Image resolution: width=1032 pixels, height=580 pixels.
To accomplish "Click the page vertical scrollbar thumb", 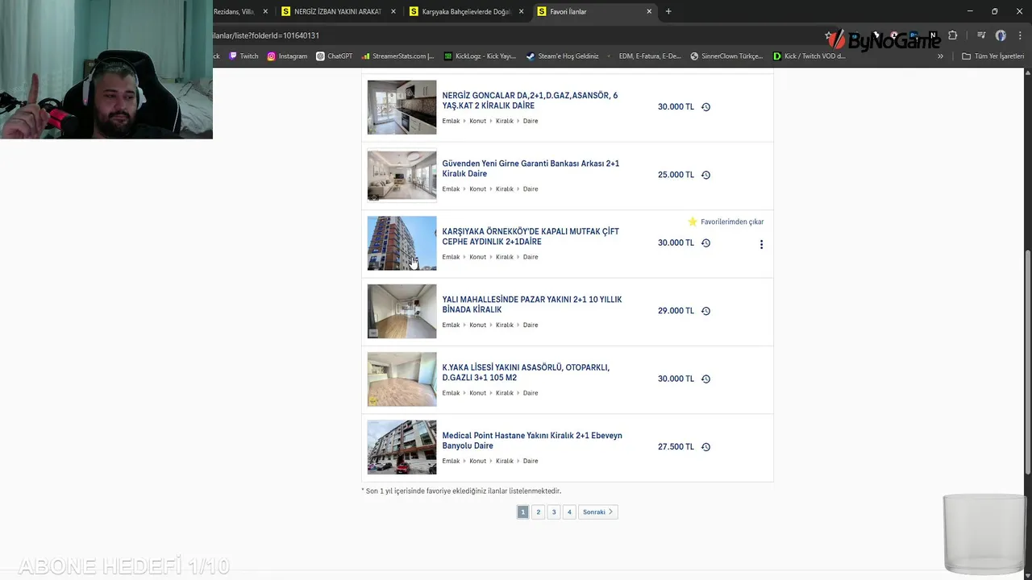I will coord(1027,362).
